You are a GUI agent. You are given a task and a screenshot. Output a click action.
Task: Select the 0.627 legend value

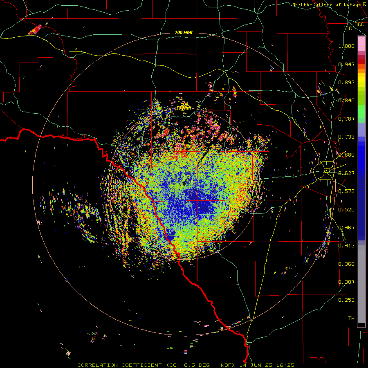(x=346, y=173)
